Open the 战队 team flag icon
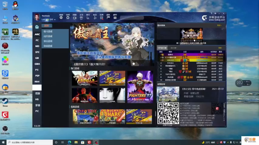This screenshot has height=145, width=259. pos(108,18)
